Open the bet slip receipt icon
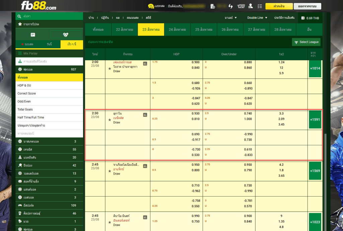 tap(33, 34)
